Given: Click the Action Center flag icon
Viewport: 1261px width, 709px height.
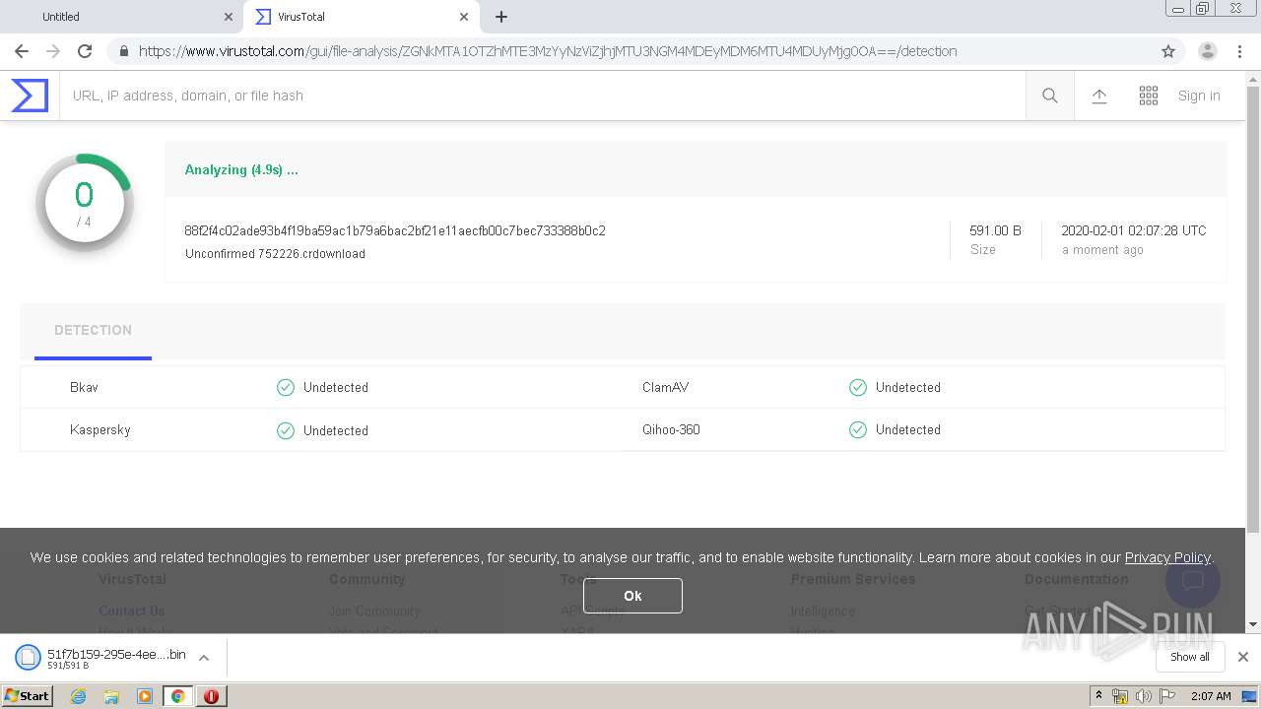Looking at the screenshot, I should (x=1167, y=696).
